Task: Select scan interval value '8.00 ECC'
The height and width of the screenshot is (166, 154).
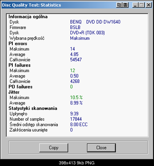Action: [x=79, y=125]
